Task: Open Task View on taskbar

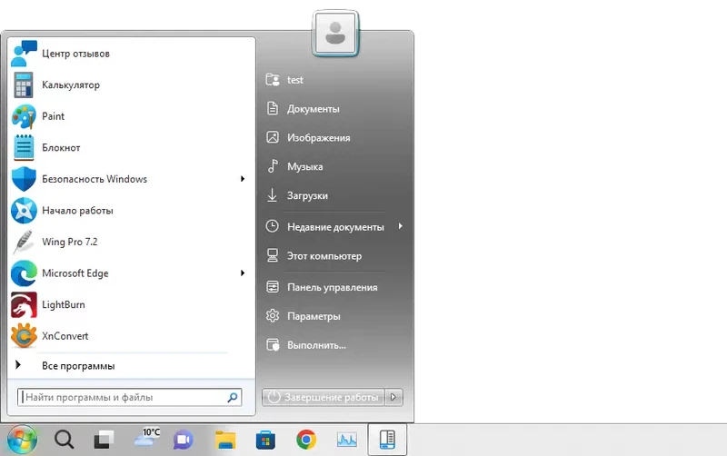Action: (104, 440)
